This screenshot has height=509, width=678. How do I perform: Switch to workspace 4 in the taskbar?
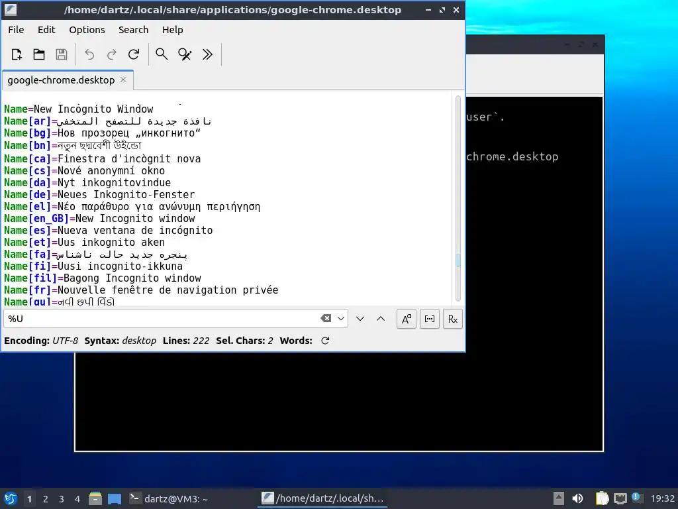(77, 499)
